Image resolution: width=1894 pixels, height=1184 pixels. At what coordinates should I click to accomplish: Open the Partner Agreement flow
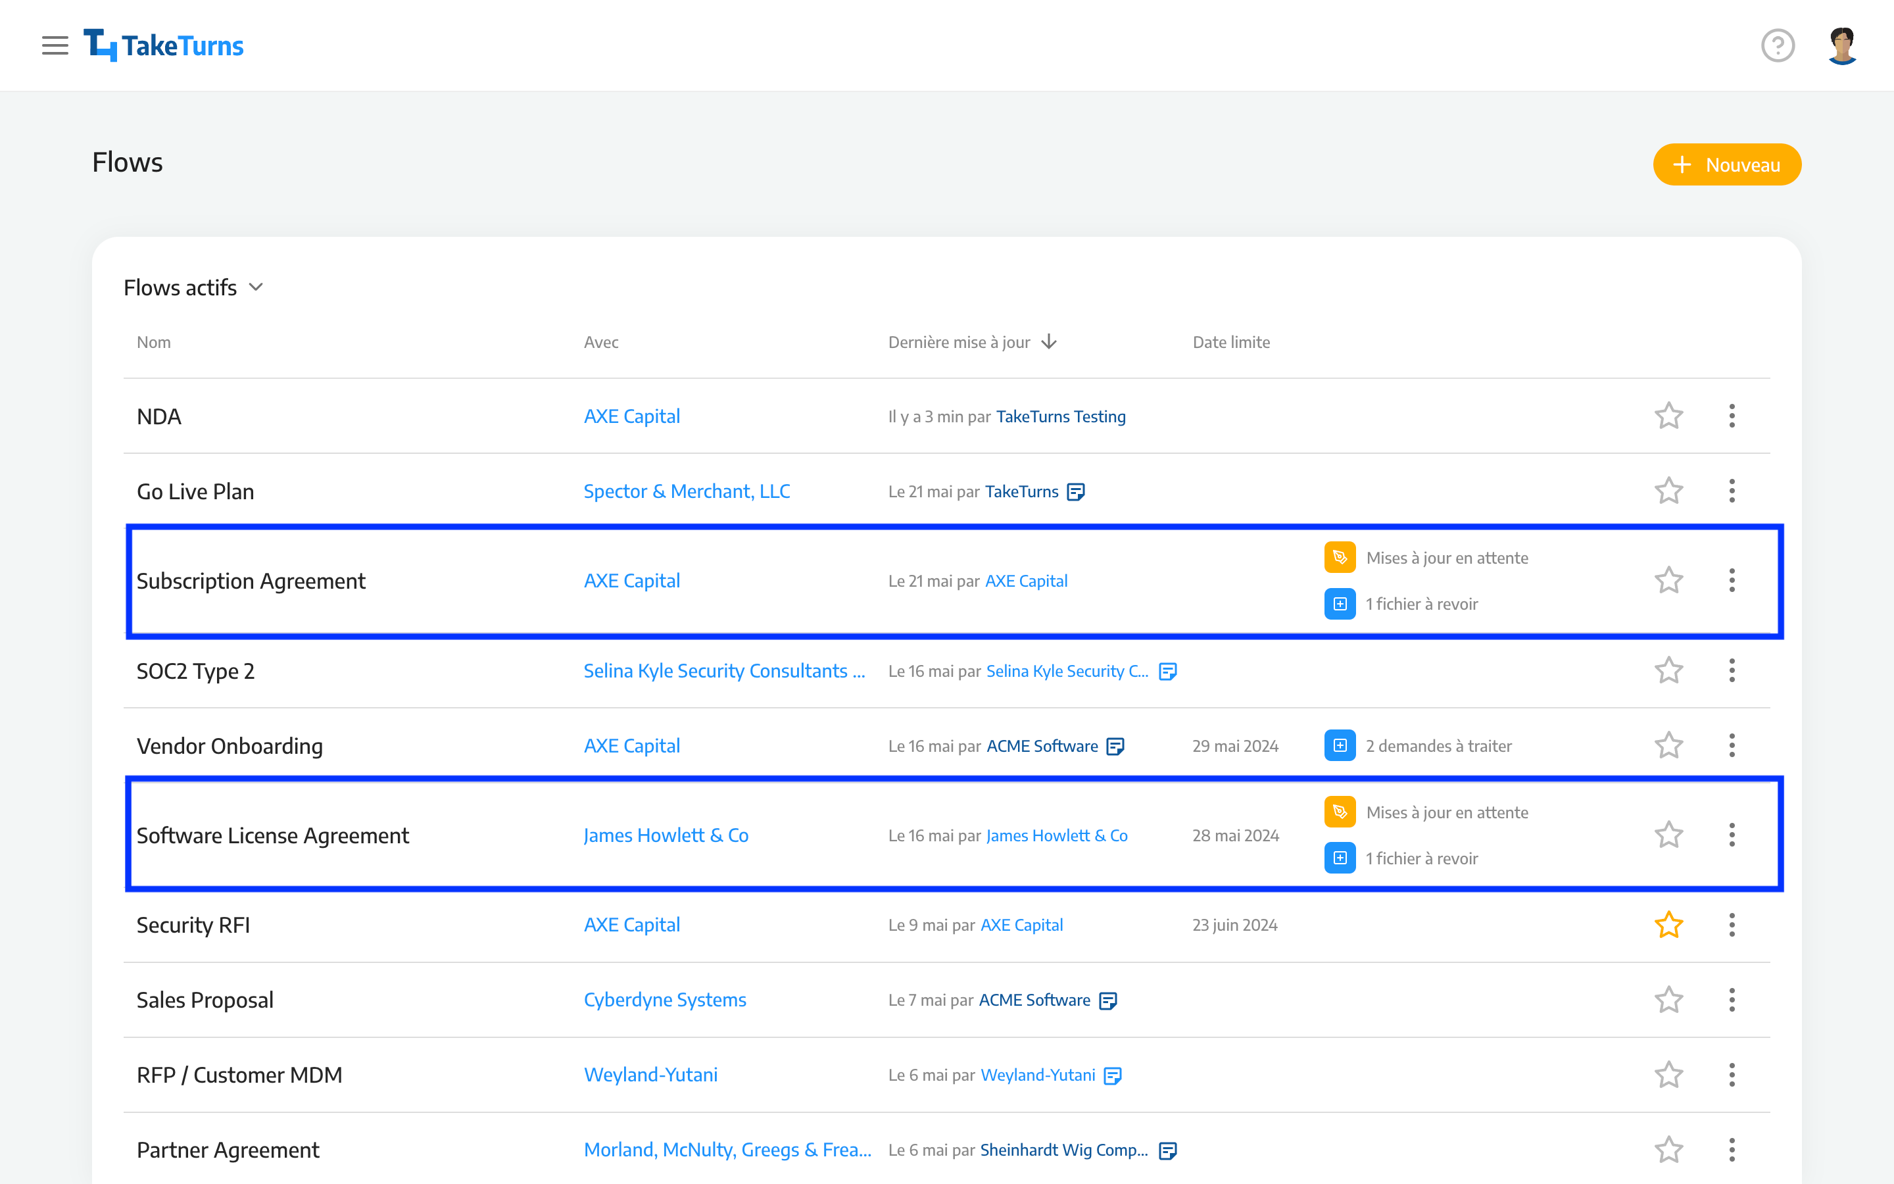tap(228, 1150)
